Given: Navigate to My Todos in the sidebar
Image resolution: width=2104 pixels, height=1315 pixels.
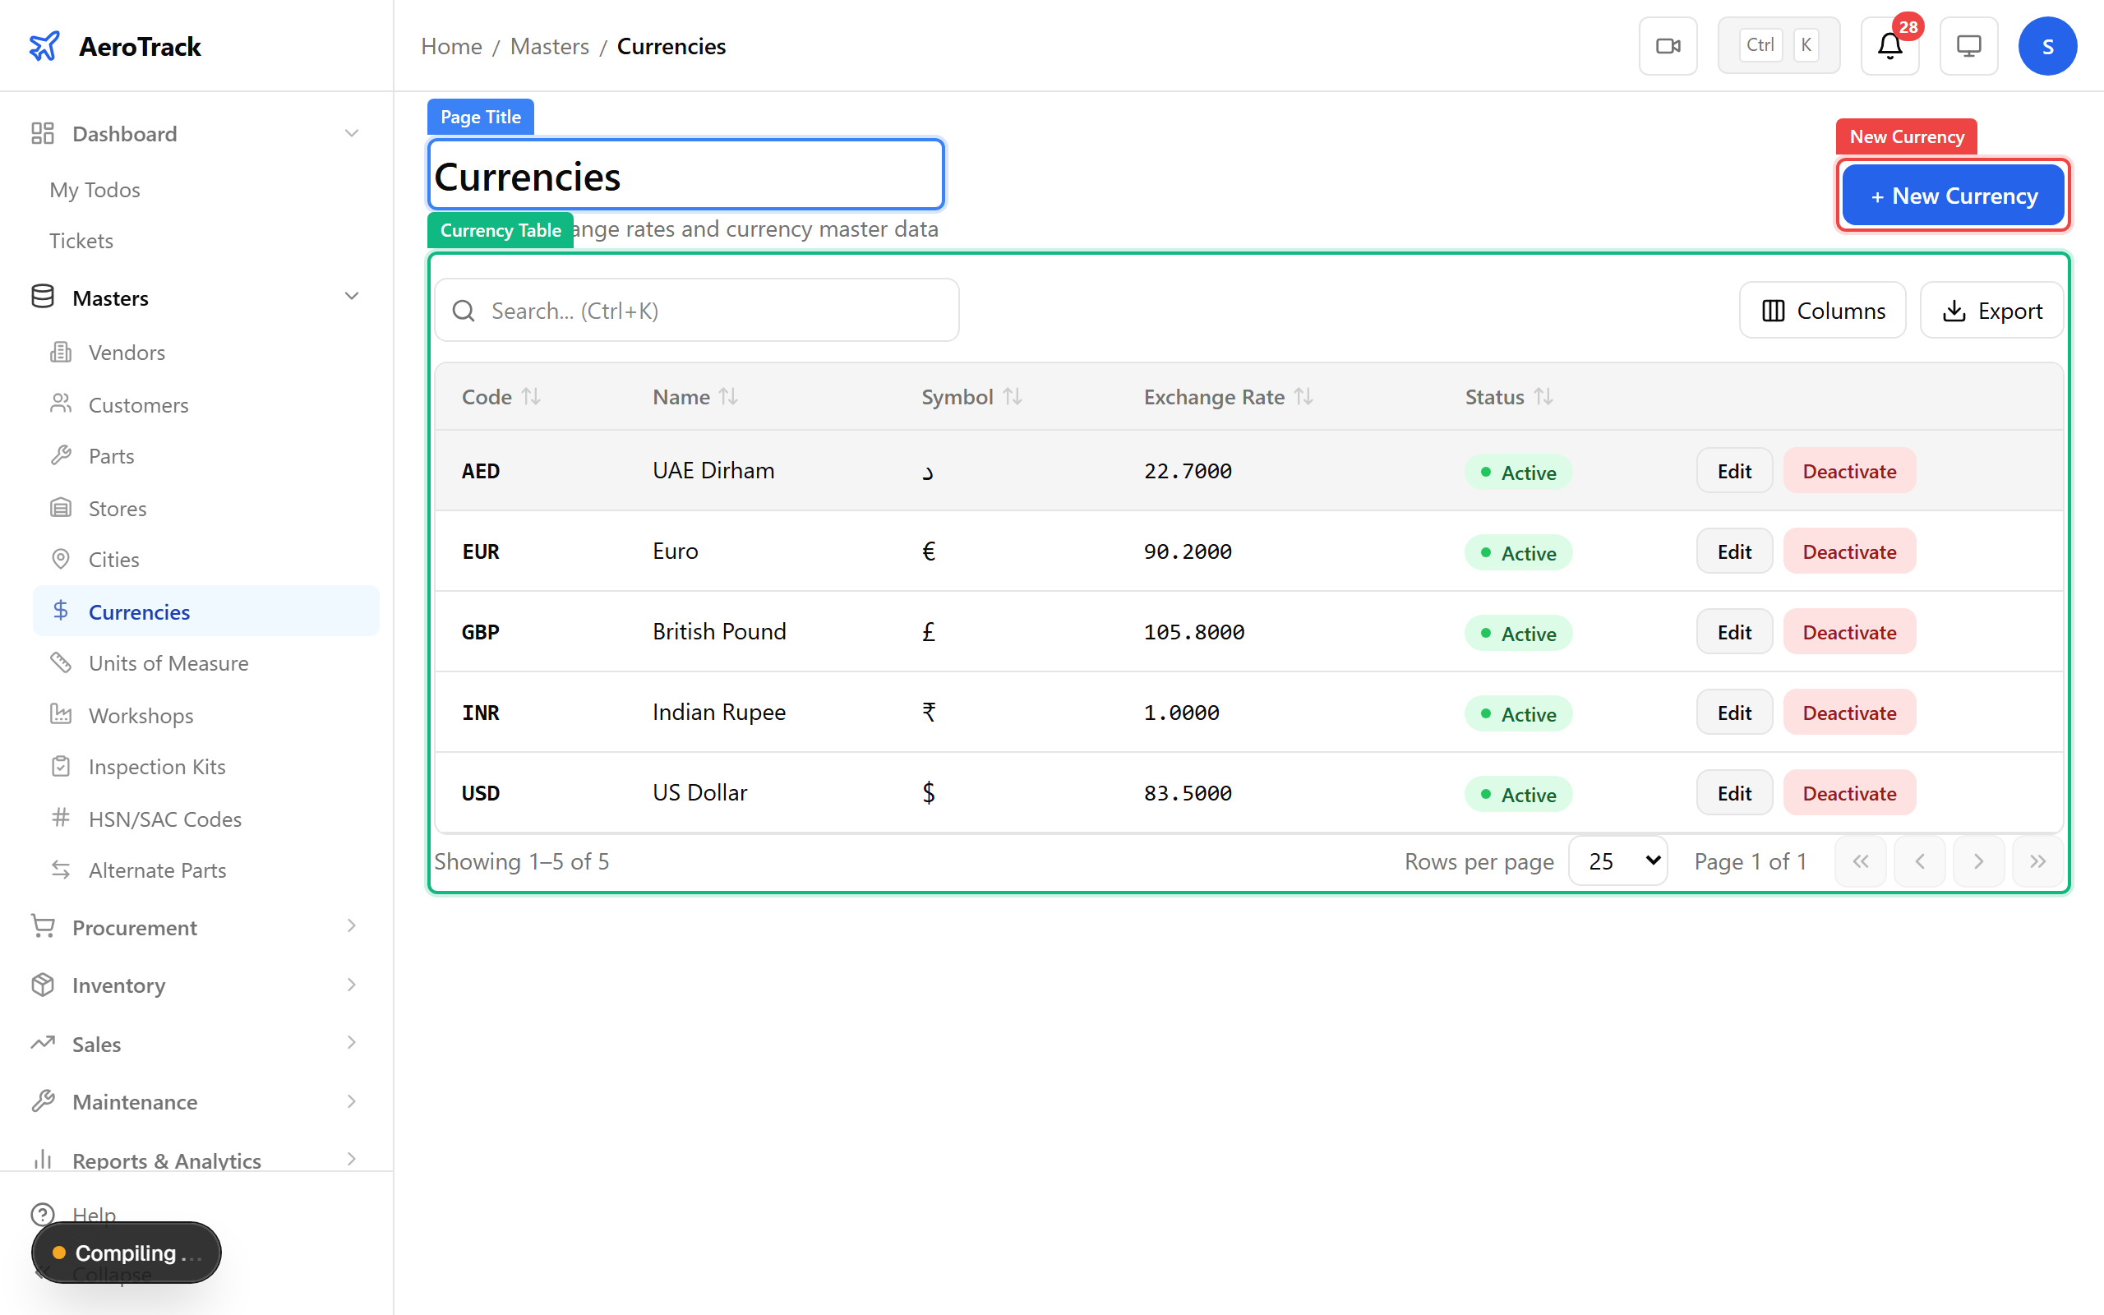Looking at the screenshot, I should (95, 190).
